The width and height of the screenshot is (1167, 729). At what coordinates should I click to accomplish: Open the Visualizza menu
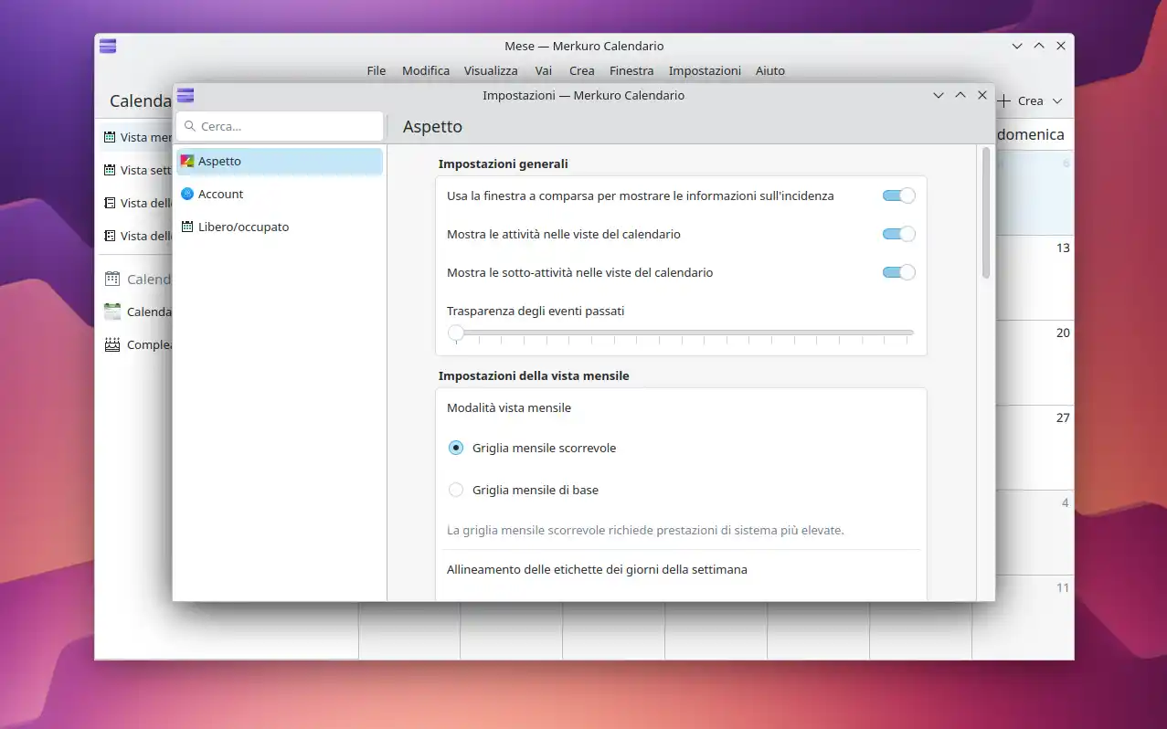[491, 70]
